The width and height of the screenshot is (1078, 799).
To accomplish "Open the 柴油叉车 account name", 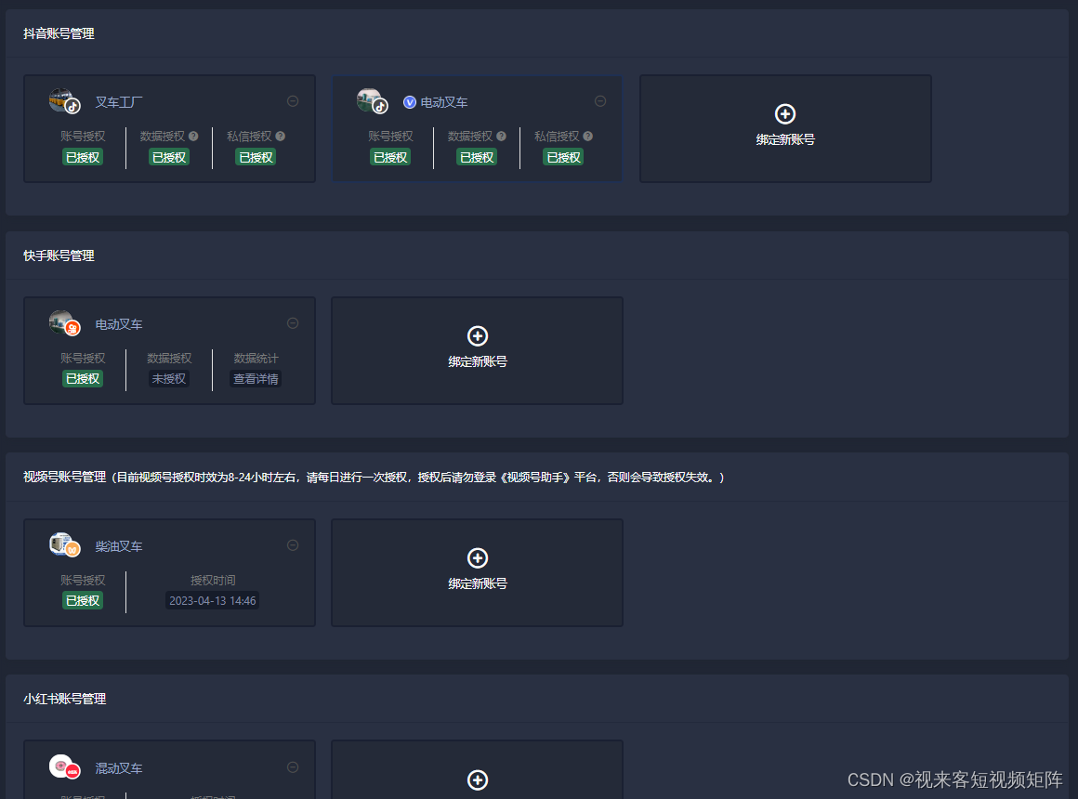I will (x=119, y=546).
